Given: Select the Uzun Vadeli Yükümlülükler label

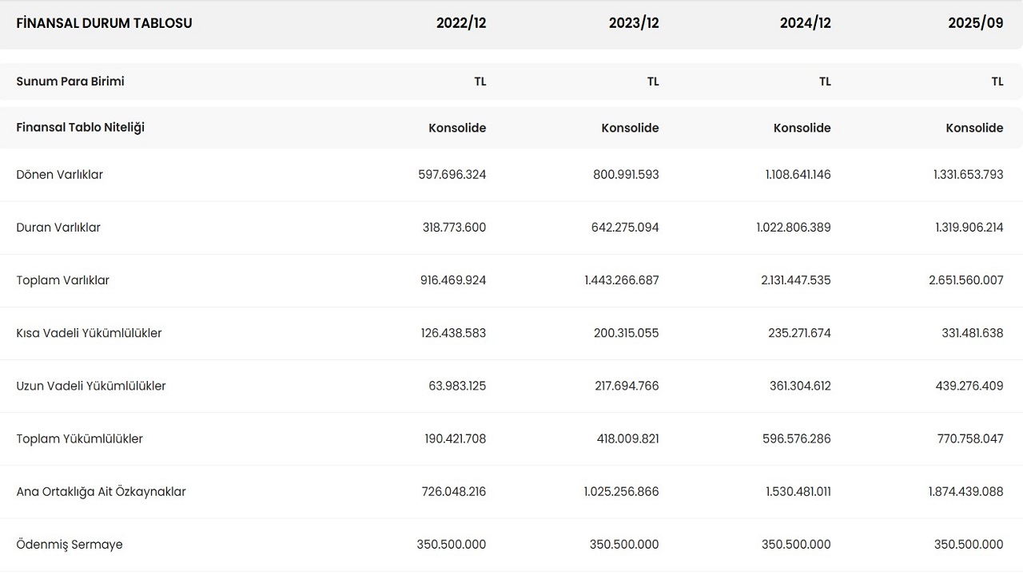Looking at the screenshot, I should coord(91,386).
